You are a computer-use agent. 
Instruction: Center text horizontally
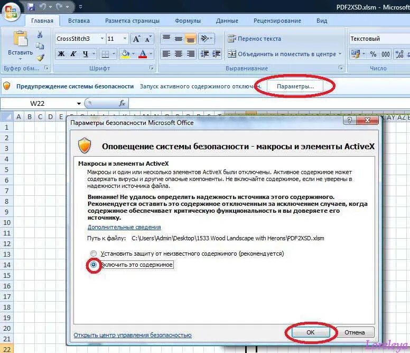coord(179,54)
